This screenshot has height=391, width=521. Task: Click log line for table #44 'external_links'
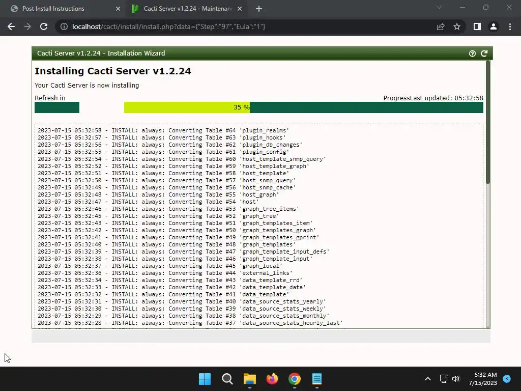[165, 273]
